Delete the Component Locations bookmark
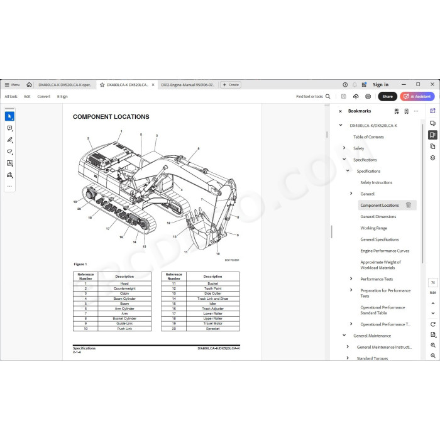This screenshot has width=440, height=440. point(409,205)
